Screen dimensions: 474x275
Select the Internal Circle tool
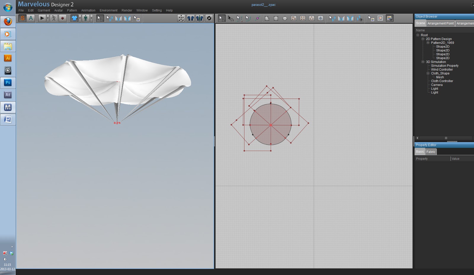pyautogui.click(x=311, y=18)
